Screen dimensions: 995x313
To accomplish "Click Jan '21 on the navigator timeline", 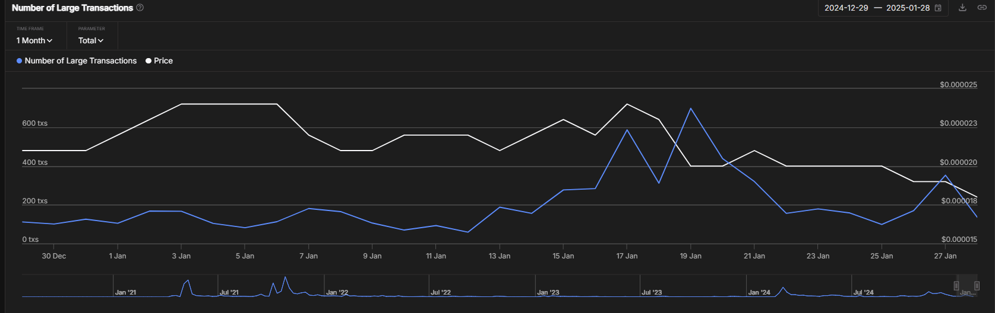I will tap(125, 292).
